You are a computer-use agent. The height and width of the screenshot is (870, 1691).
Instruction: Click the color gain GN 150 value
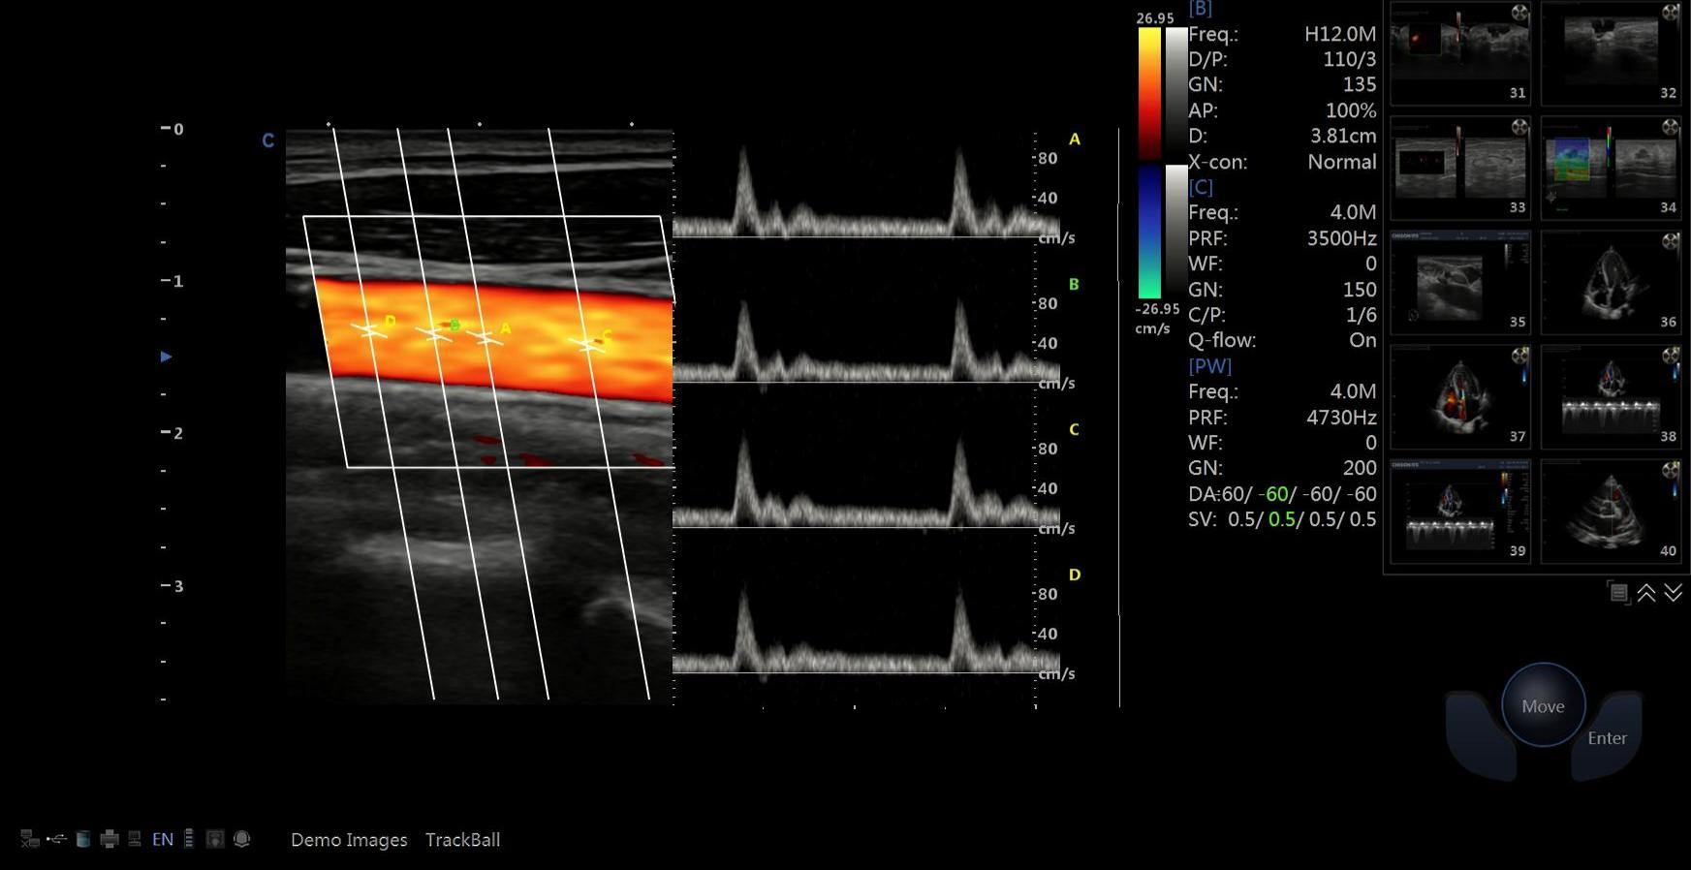click(x=1360, y=290)
